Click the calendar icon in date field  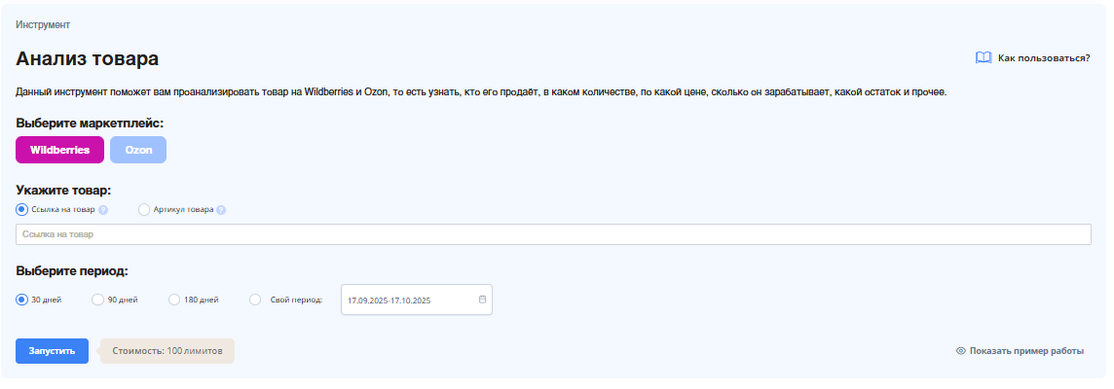(x=482, y=300)
